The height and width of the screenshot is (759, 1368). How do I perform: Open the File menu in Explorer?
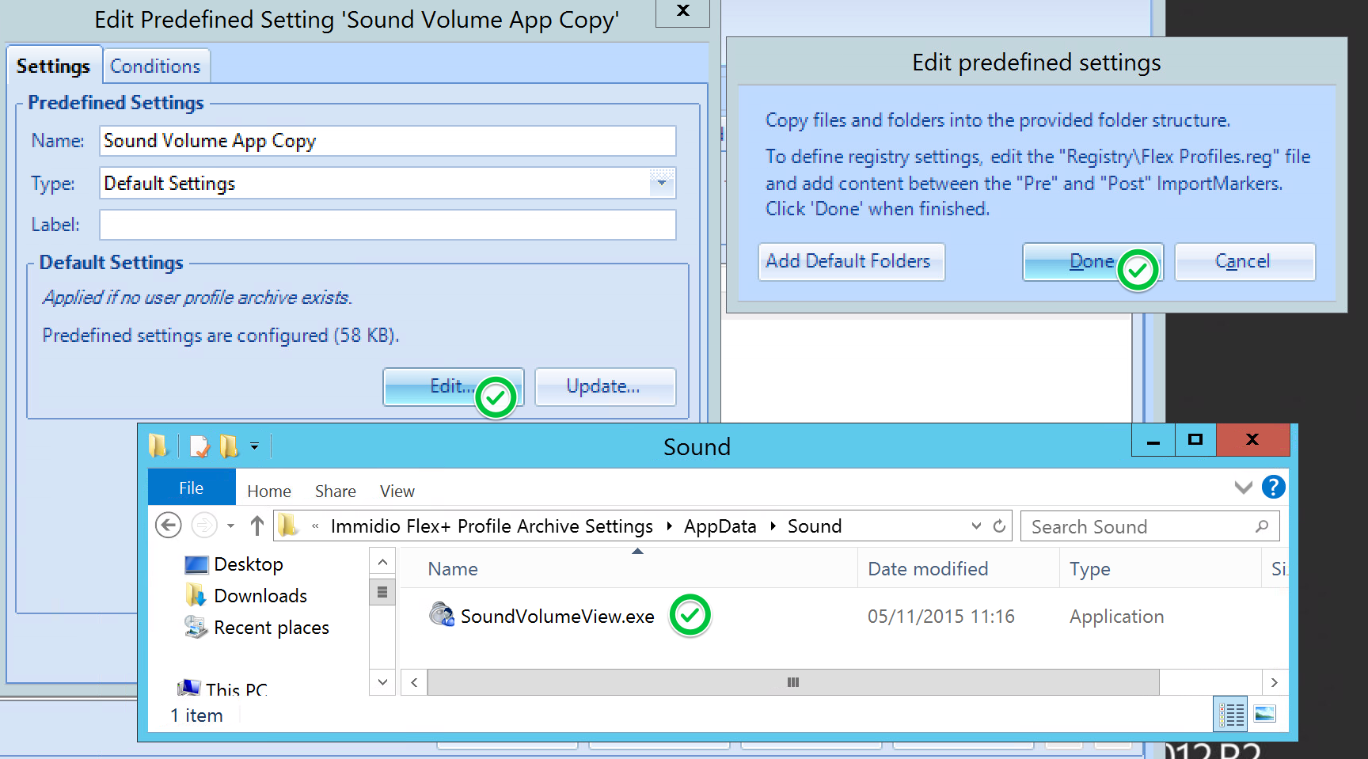click(192, 488)
